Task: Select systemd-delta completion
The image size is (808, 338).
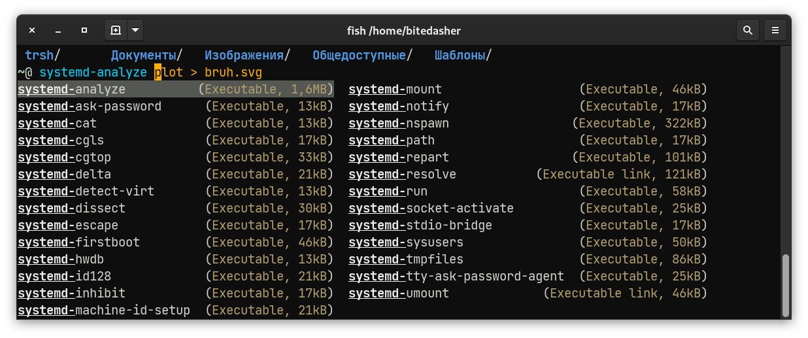Action: [175, 175]
